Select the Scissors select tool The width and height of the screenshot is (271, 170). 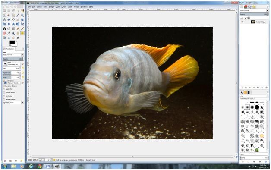(x=4, y=15)
